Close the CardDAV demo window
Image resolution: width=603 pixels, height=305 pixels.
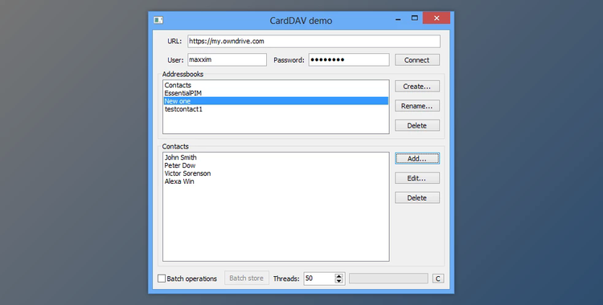click(437, 18)
